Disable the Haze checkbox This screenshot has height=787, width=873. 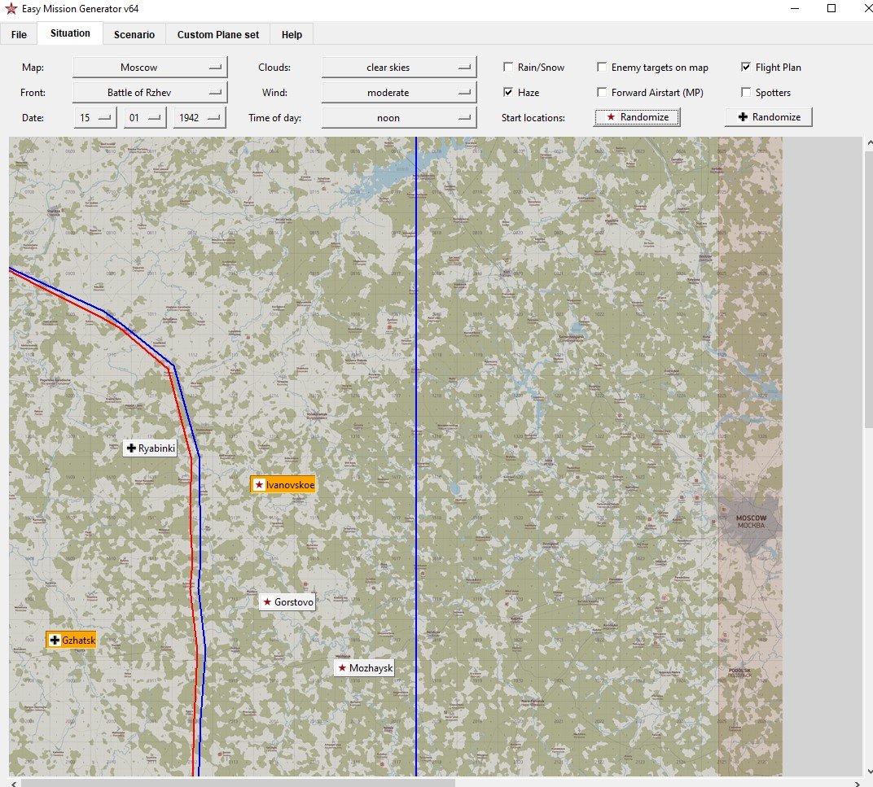pyautogui.click(x=508, y=93)
